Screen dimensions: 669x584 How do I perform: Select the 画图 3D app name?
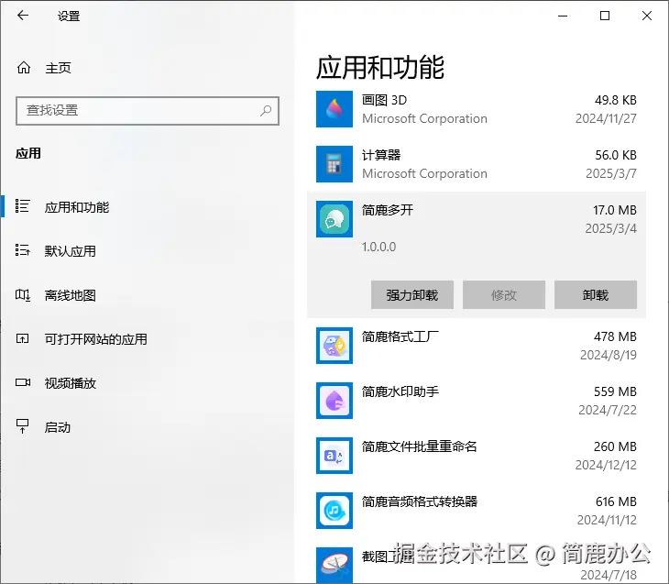(384, 100)
